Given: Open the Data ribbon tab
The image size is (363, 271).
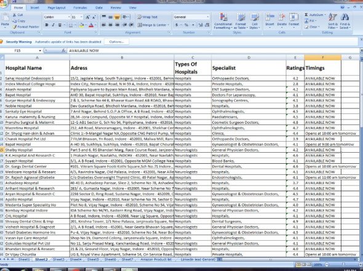Looking at the screenshot, I should pos(99,7).
